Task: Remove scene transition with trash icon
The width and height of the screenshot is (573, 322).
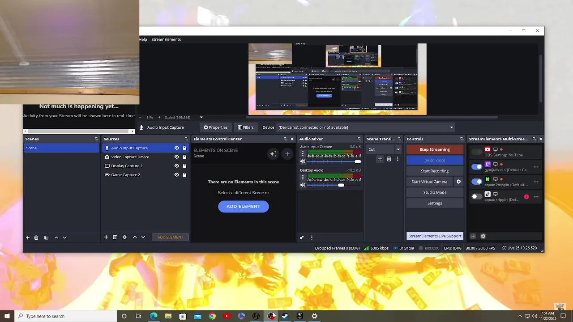Action: [x=389, y=159]
